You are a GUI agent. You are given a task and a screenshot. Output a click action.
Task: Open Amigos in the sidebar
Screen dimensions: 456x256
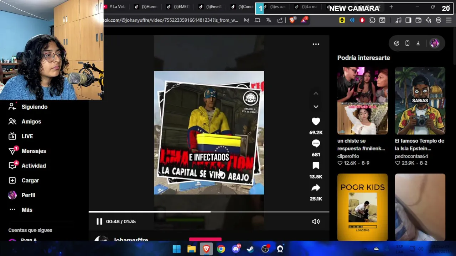pyautogui.click(x=31, y=122)
